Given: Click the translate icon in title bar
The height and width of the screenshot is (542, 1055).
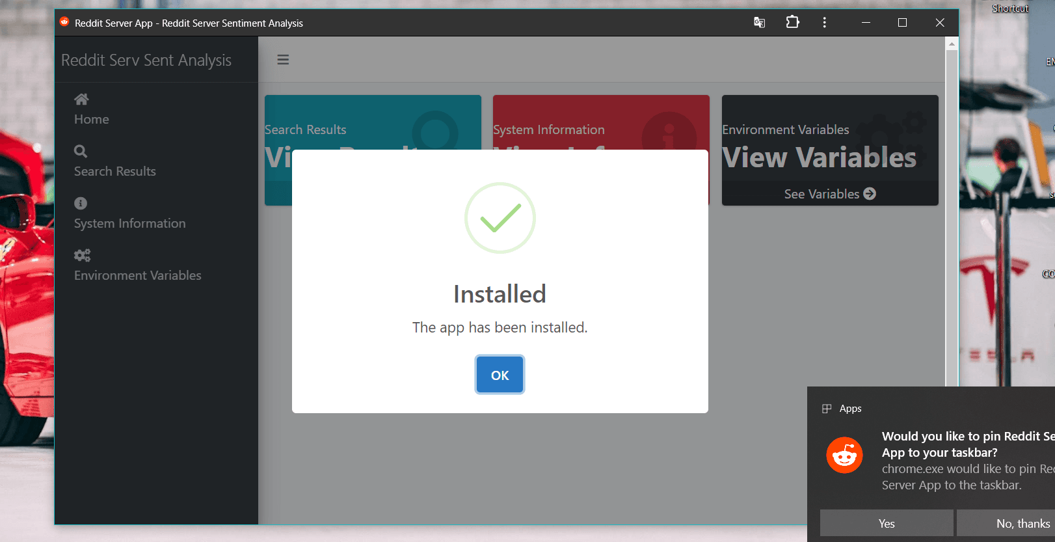Looking at the screenshot, I should (x=759, y=23).
